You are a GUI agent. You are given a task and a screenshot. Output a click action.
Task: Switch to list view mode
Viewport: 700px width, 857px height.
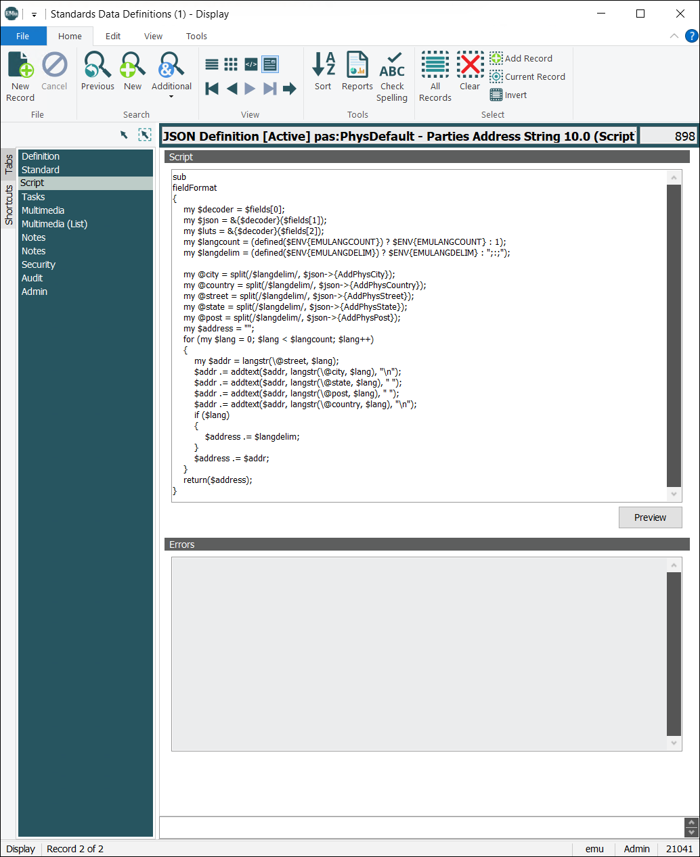pyautogui.click(x=212, y=64)
